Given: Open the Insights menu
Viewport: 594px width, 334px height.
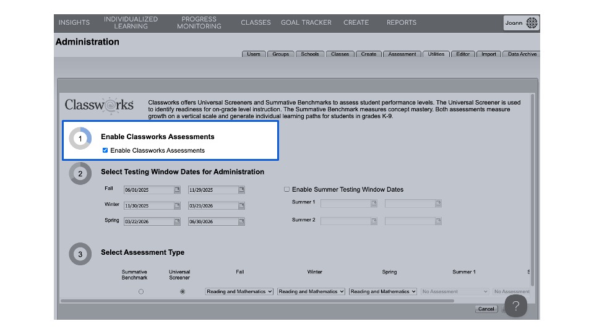Looking at the screenshot, I should coord(74,23).
